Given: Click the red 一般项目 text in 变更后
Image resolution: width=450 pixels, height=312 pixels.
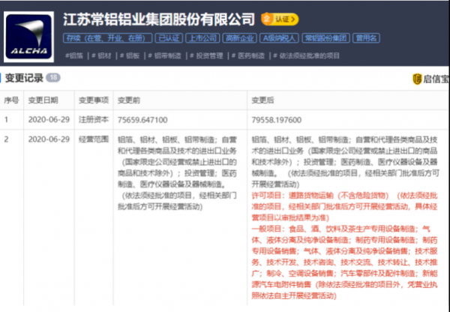Looking at the screenshot, I should pyautogui.click(x=344, y=262).
